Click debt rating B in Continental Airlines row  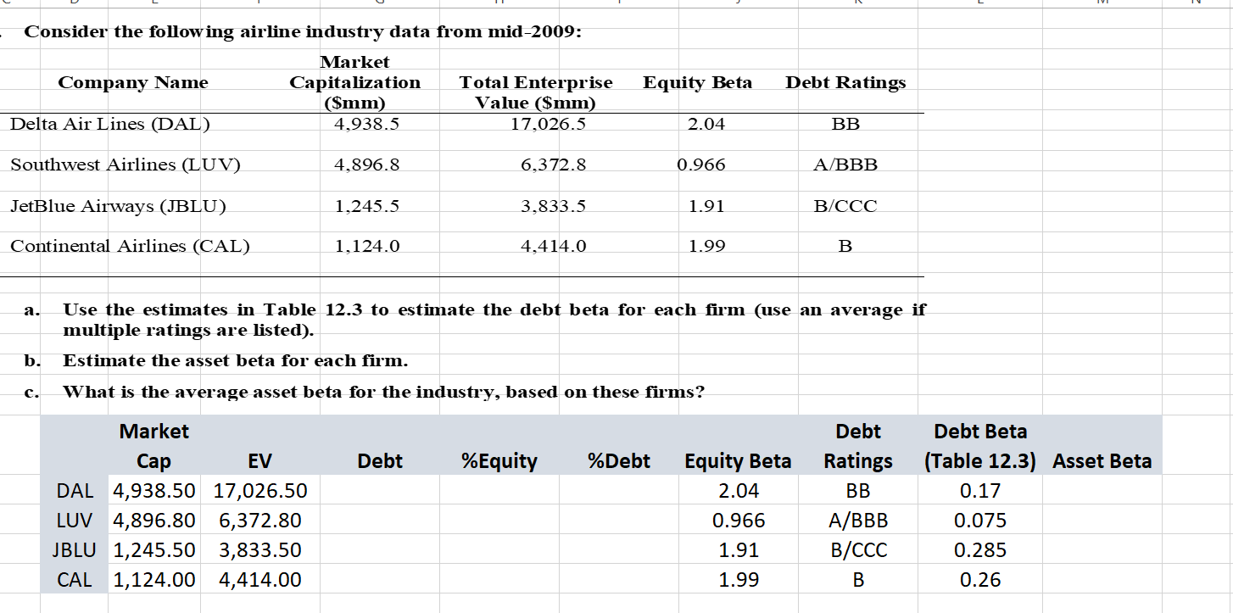coord(845,246)
